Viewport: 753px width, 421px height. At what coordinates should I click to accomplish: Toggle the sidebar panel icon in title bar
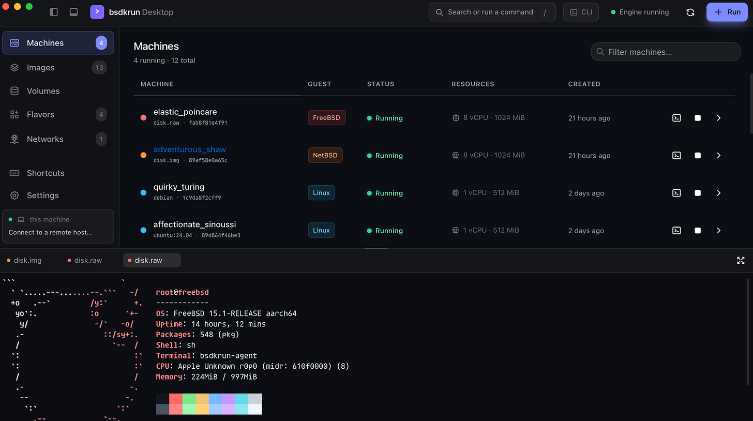coord(54,12)
